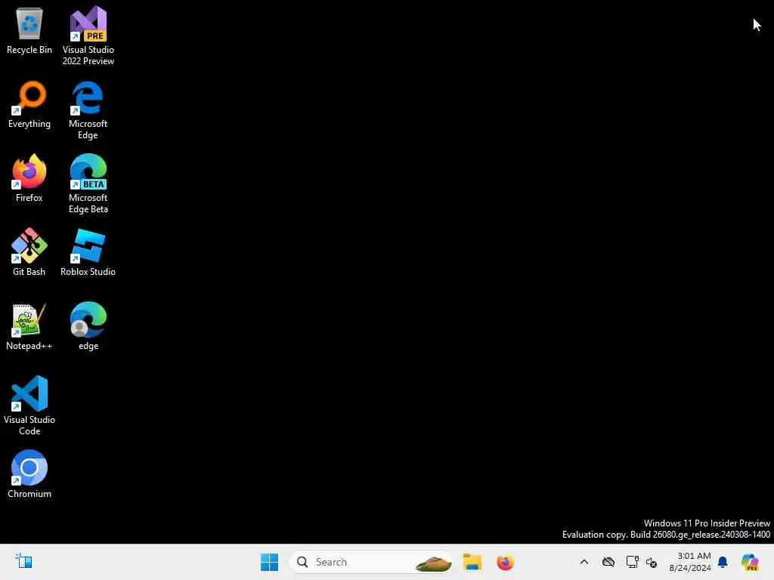Launch Firefox from the taskbar

tap(505, 562)
